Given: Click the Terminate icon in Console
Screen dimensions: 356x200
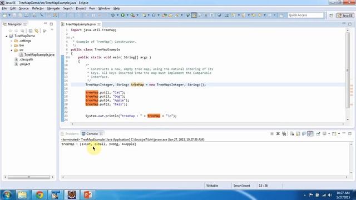Looking at the screenshot, I should coord(272,134).
